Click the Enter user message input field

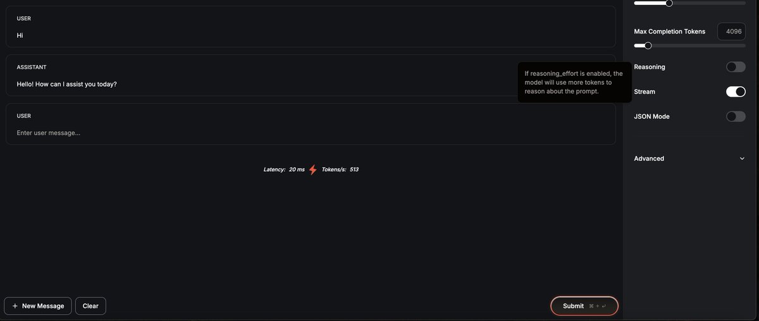pos(311,133)
